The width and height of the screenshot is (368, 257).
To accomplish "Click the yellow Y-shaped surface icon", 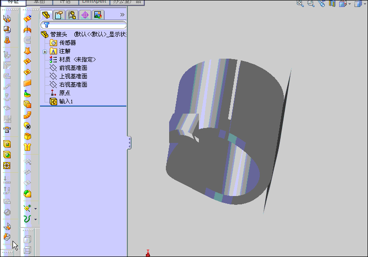I will click(x=27, y=147).
